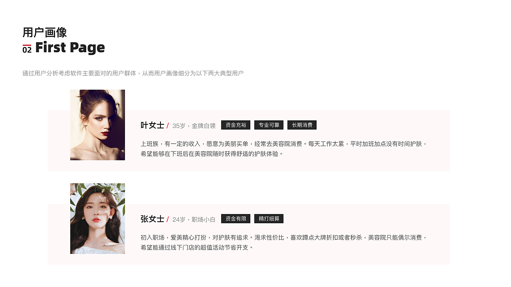Screen dimensions: 511x287
Task: Click the red slash after 张女士
Action: (x=168, y=219)
